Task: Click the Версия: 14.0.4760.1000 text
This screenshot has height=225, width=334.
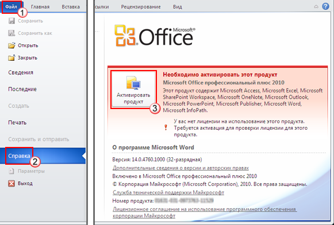Action: click(157, 160)
